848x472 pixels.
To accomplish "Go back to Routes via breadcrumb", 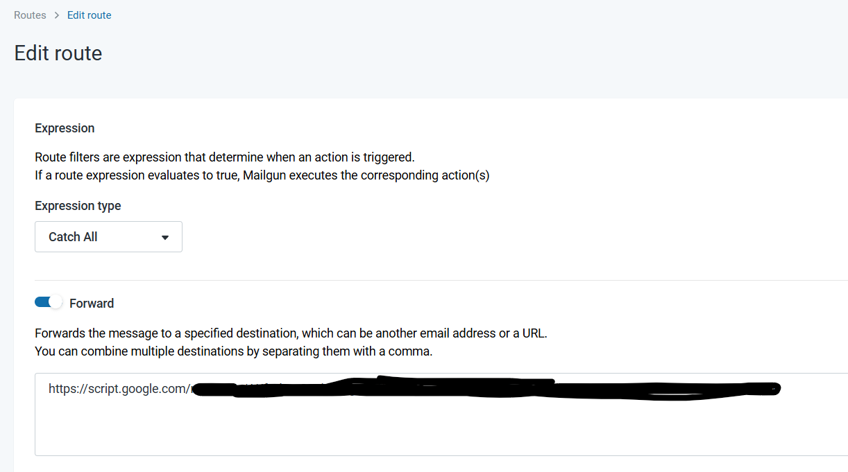I will [x=30, y=15].
